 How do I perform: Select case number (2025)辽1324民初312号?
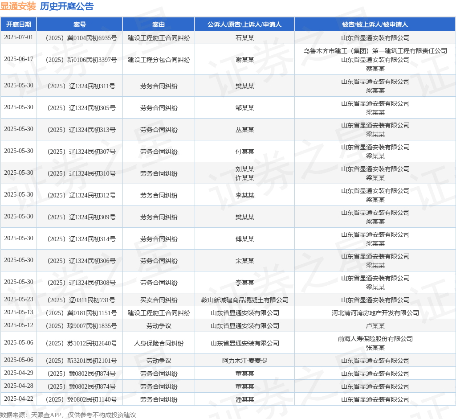click(x=80, y=195)
